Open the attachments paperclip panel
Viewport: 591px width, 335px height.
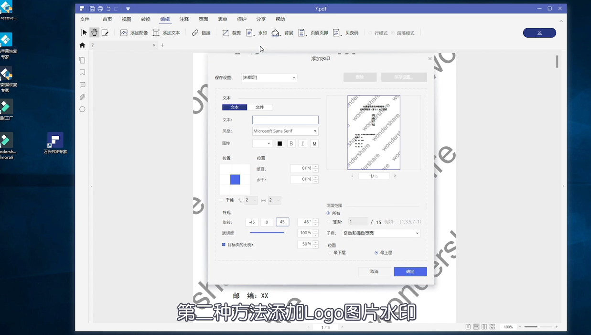(82, 97)
